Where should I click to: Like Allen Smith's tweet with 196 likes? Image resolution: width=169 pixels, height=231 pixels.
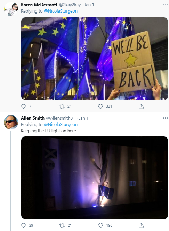100,225
